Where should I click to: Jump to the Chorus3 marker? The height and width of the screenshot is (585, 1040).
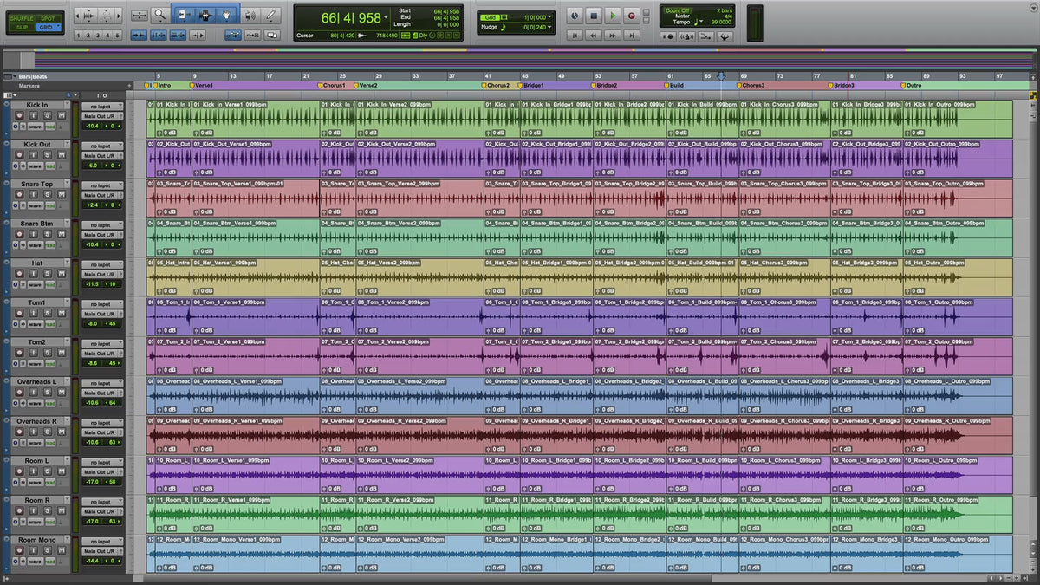pos(752,86)
